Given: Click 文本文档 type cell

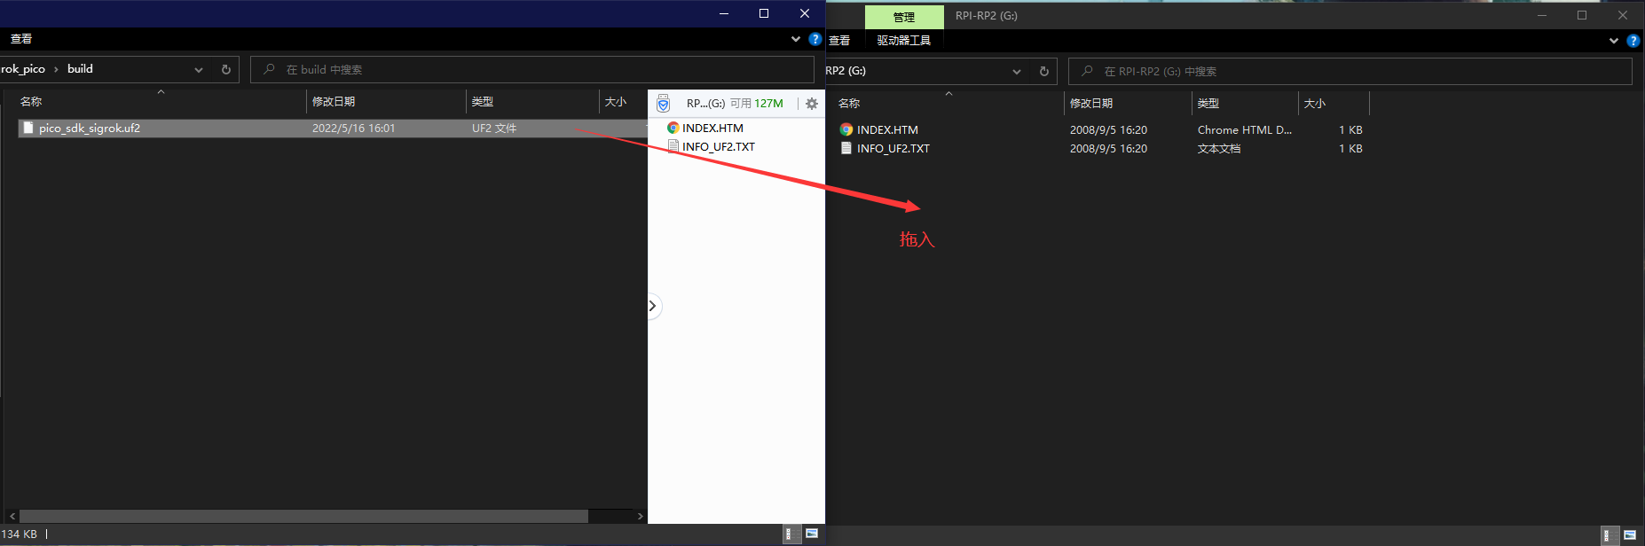Looking at the screenshot, I should (1219, 149).
